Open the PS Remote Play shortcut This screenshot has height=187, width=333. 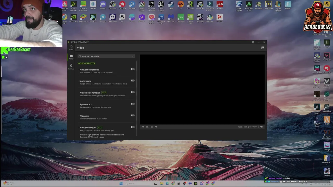tap(161, 19)
